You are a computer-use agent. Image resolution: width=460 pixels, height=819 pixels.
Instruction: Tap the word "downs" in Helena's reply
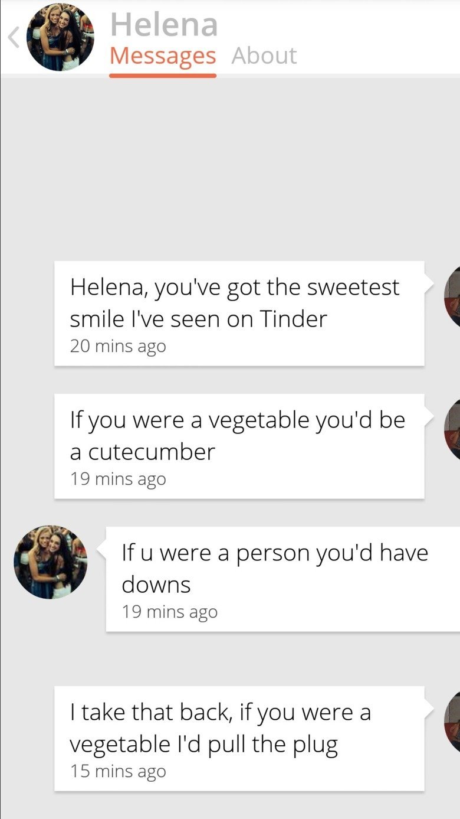(x=156, y=585)
